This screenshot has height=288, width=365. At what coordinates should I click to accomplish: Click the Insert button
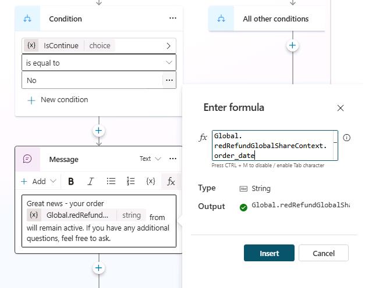click(269, 253)
